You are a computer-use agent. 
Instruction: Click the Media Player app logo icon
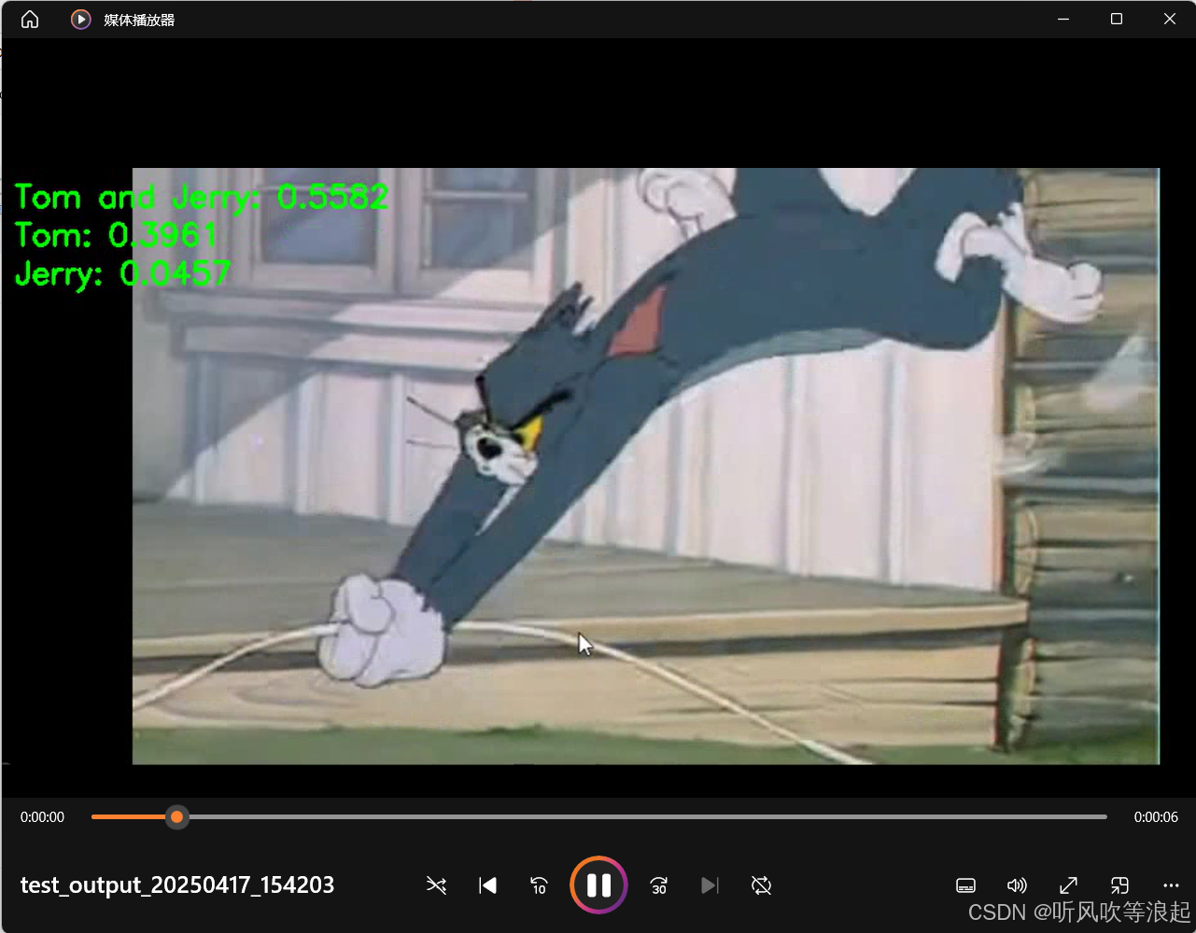click(81, 20)
